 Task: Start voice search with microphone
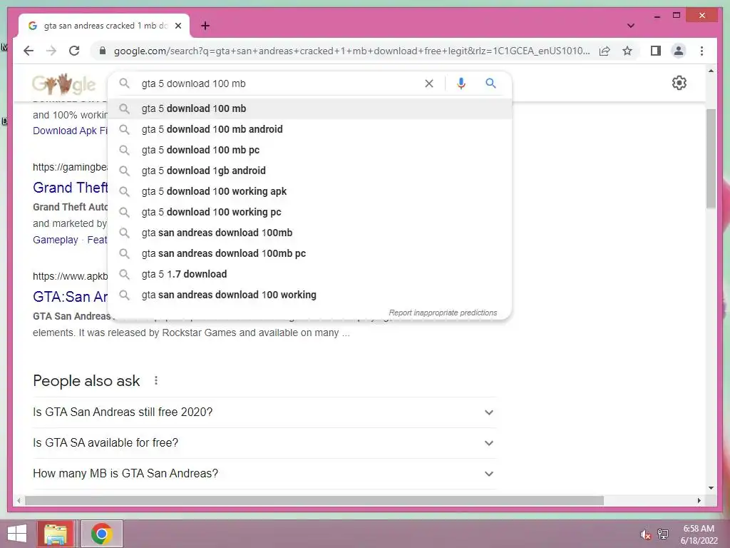pos(461,83)
